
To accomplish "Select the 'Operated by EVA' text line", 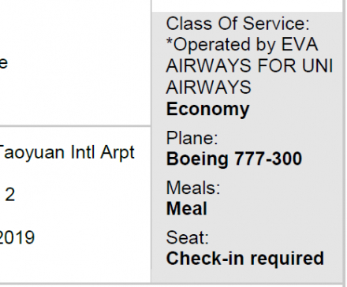I will (x=242, y=45).
